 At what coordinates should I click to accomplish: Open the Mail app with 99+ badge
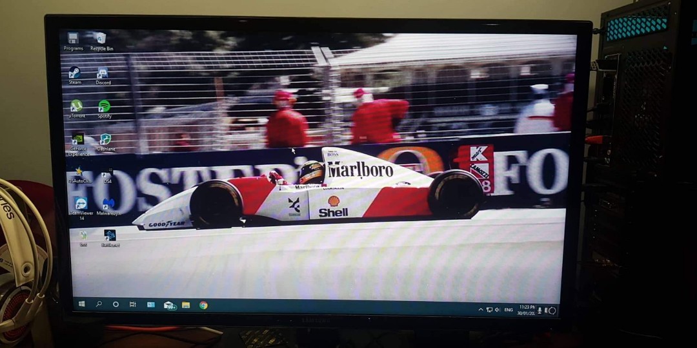point(169,305)
